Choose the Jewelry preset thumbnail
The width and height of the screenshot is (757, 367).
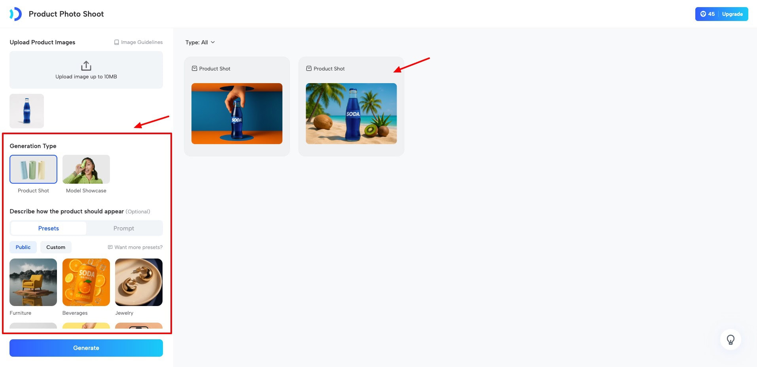coord(139,282)
